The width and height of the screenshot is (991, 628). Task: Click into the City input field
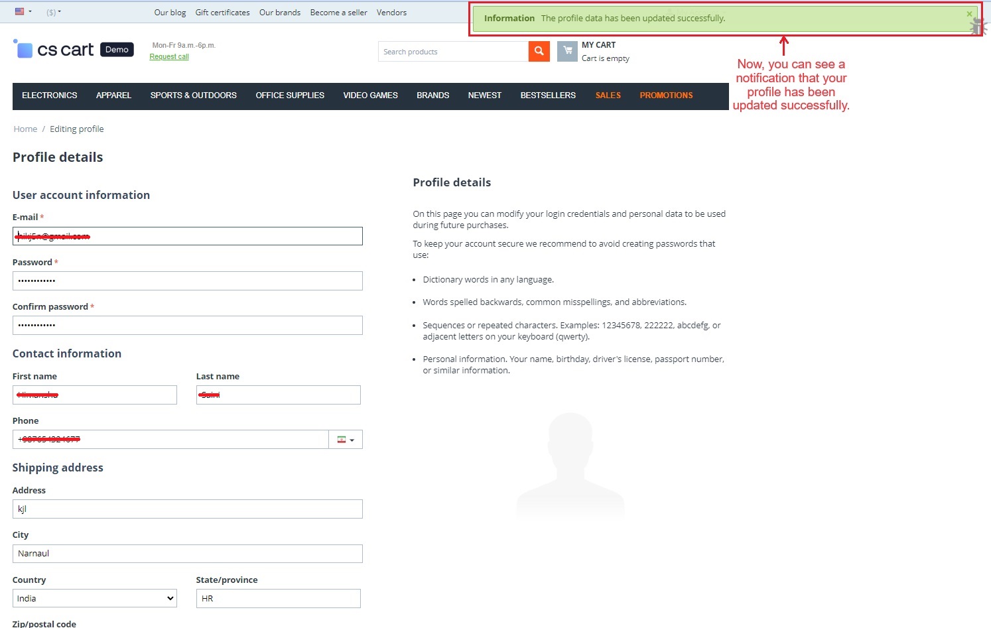pos(188,554)
